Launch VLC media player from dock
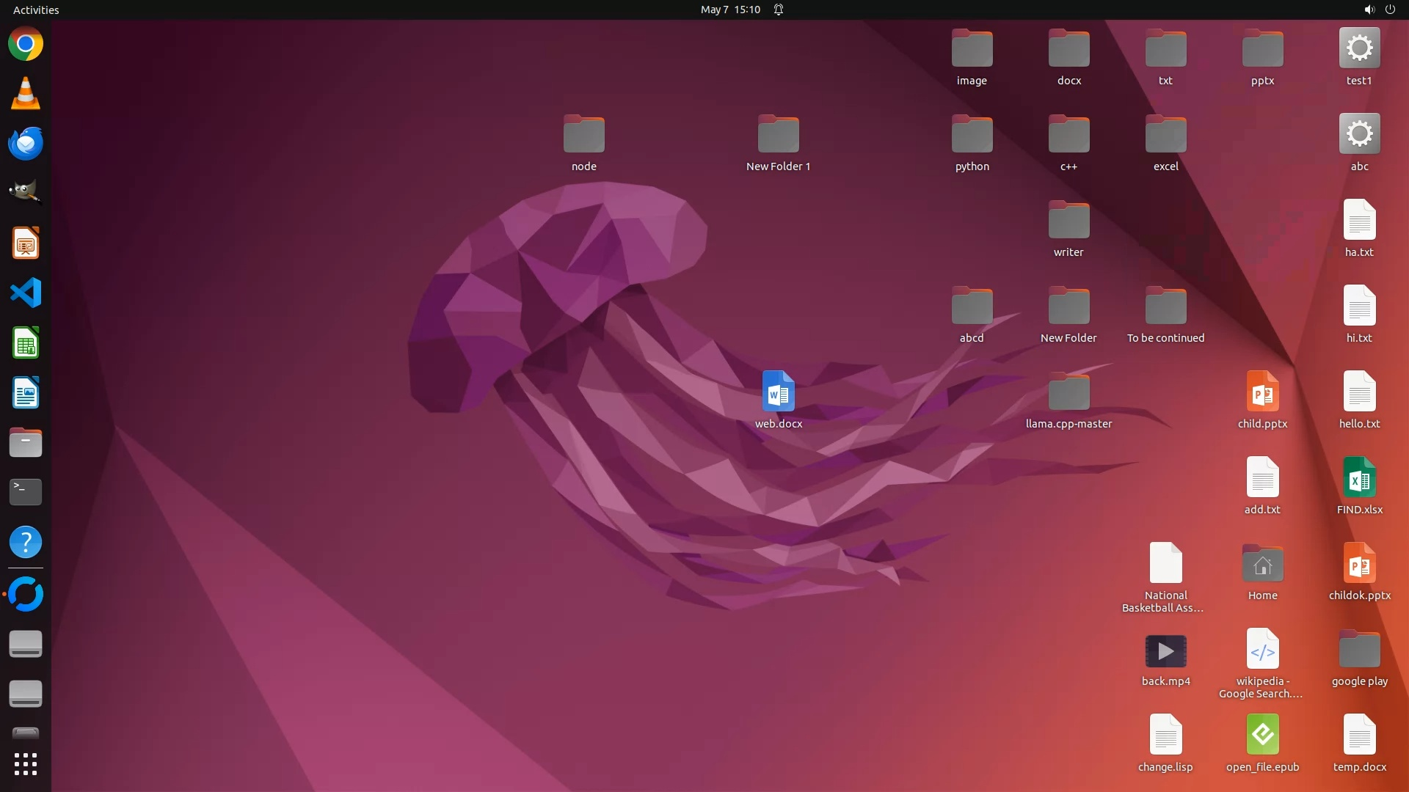 [x=26, y=94]
